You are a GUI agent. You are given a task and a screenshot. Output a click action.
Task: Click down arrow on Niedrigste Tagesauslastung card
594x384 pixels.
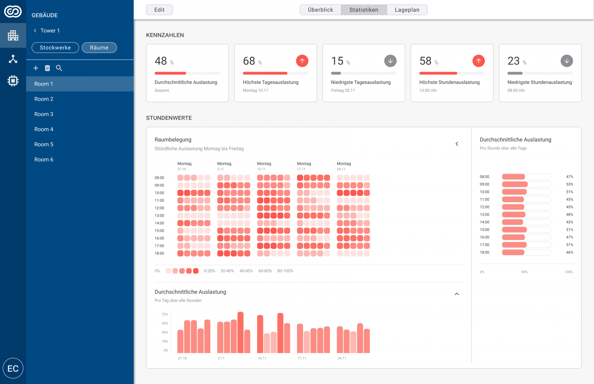pos(390,61)
